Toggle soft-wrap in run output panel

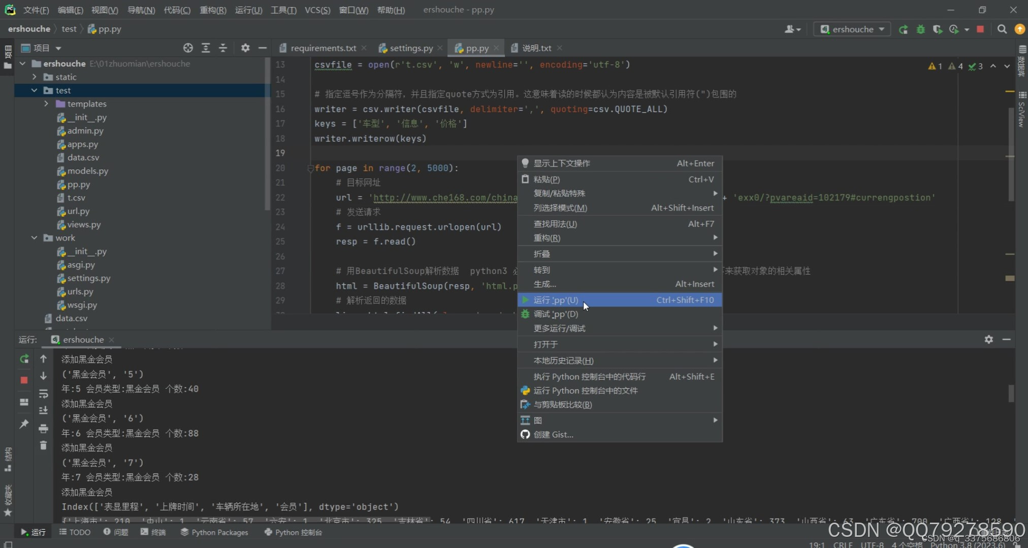pyautogui.click(x=43, y=394)
